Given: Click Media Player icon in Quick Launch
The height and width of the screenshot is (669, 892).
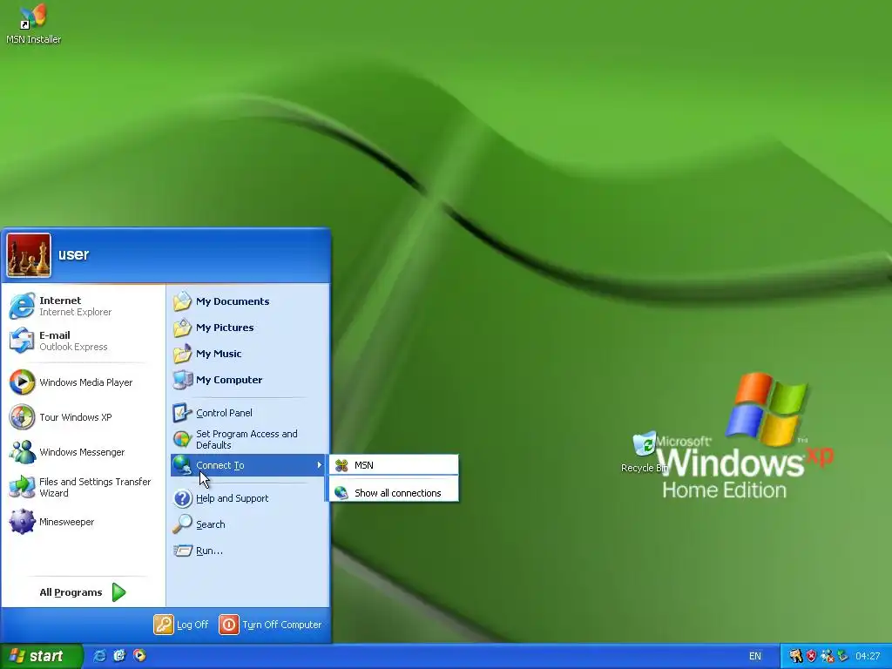Looking at the screenshot, I should pyautogui.click(x=139, y=656).
